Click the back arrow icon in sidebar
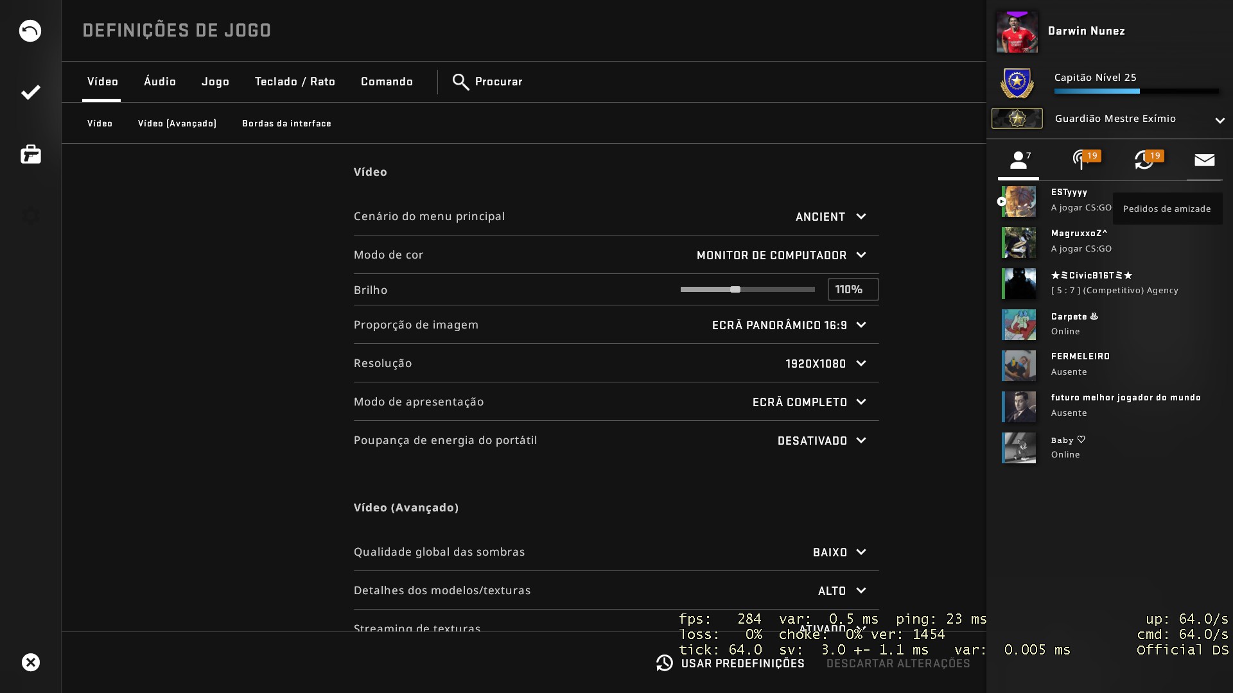This screenshot has width=1233, height=693. point(30,31)
